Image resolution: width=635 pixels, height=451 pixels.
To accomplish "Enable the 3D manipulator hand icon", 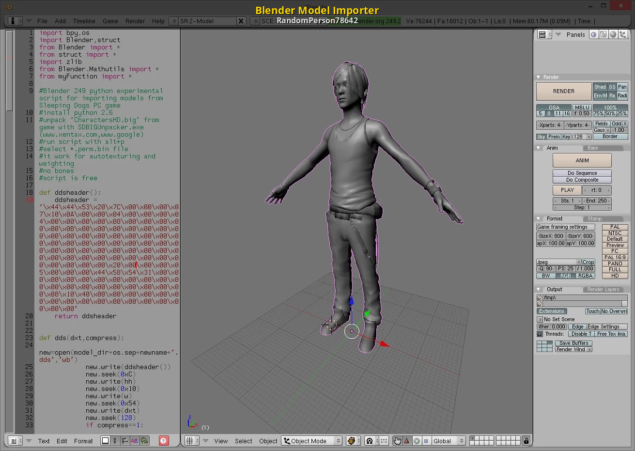I will coord(397,441).
